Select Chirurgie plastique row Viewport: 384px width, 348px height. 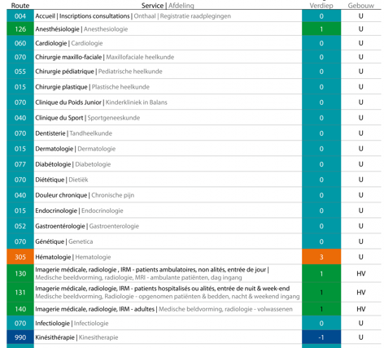coord(194,87)
